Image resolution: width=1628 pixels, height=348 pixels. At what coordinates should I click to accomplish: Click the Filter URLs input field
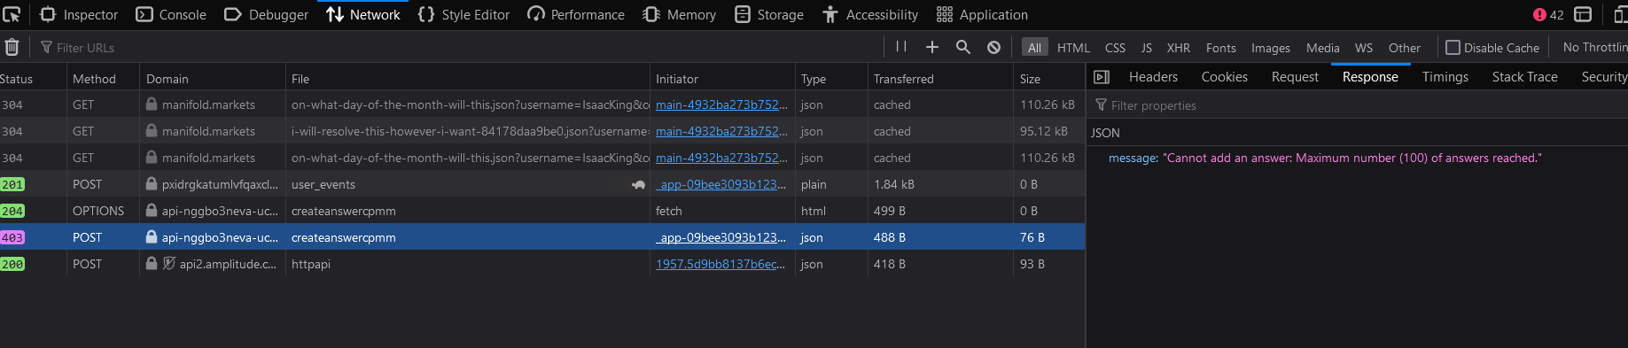pyautogui.click(x=461, y=48)
